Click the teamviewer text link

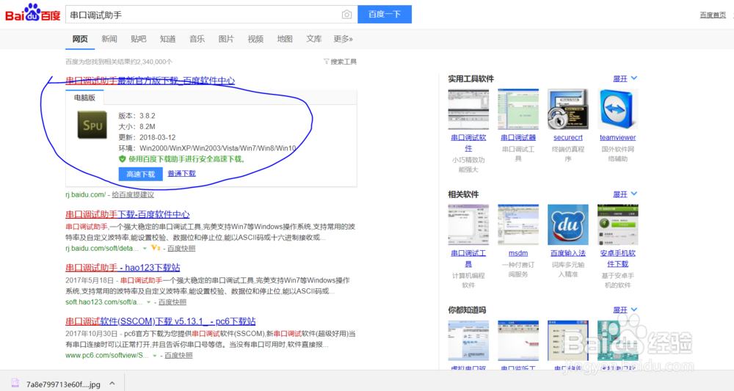618,137
